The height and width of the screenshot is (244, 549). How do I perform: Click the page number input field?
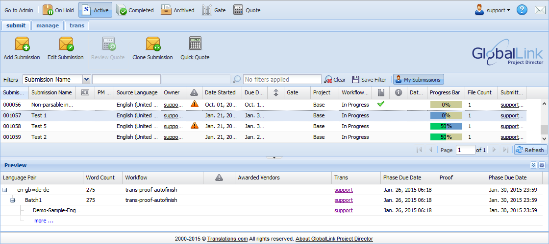(x=465, y=150)
